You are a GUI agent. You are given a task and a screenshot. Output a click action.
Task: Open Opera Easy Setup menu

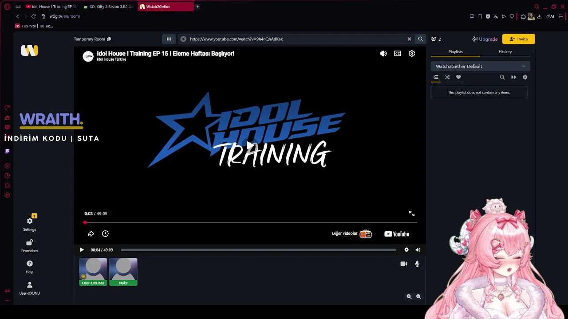click(561, 16)
